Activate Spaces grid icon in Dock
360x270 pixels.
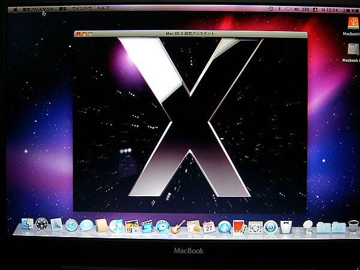(x=256, y=227)
